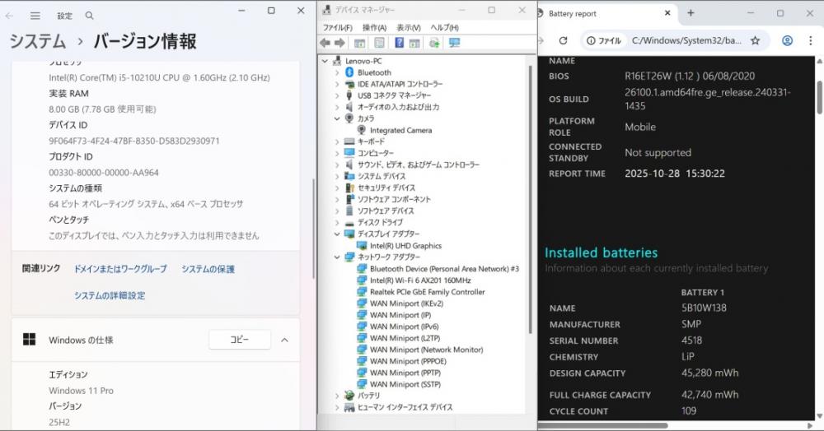Click the product ID 00330-80000-00000-AA964
Viewport: 824px width, 431px height.
(x=104, y=173)
